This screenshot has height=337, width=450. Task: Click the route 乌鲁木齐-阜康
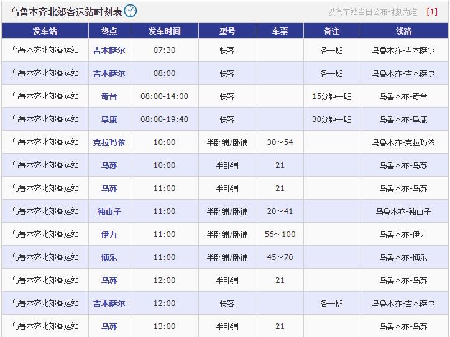403,119
